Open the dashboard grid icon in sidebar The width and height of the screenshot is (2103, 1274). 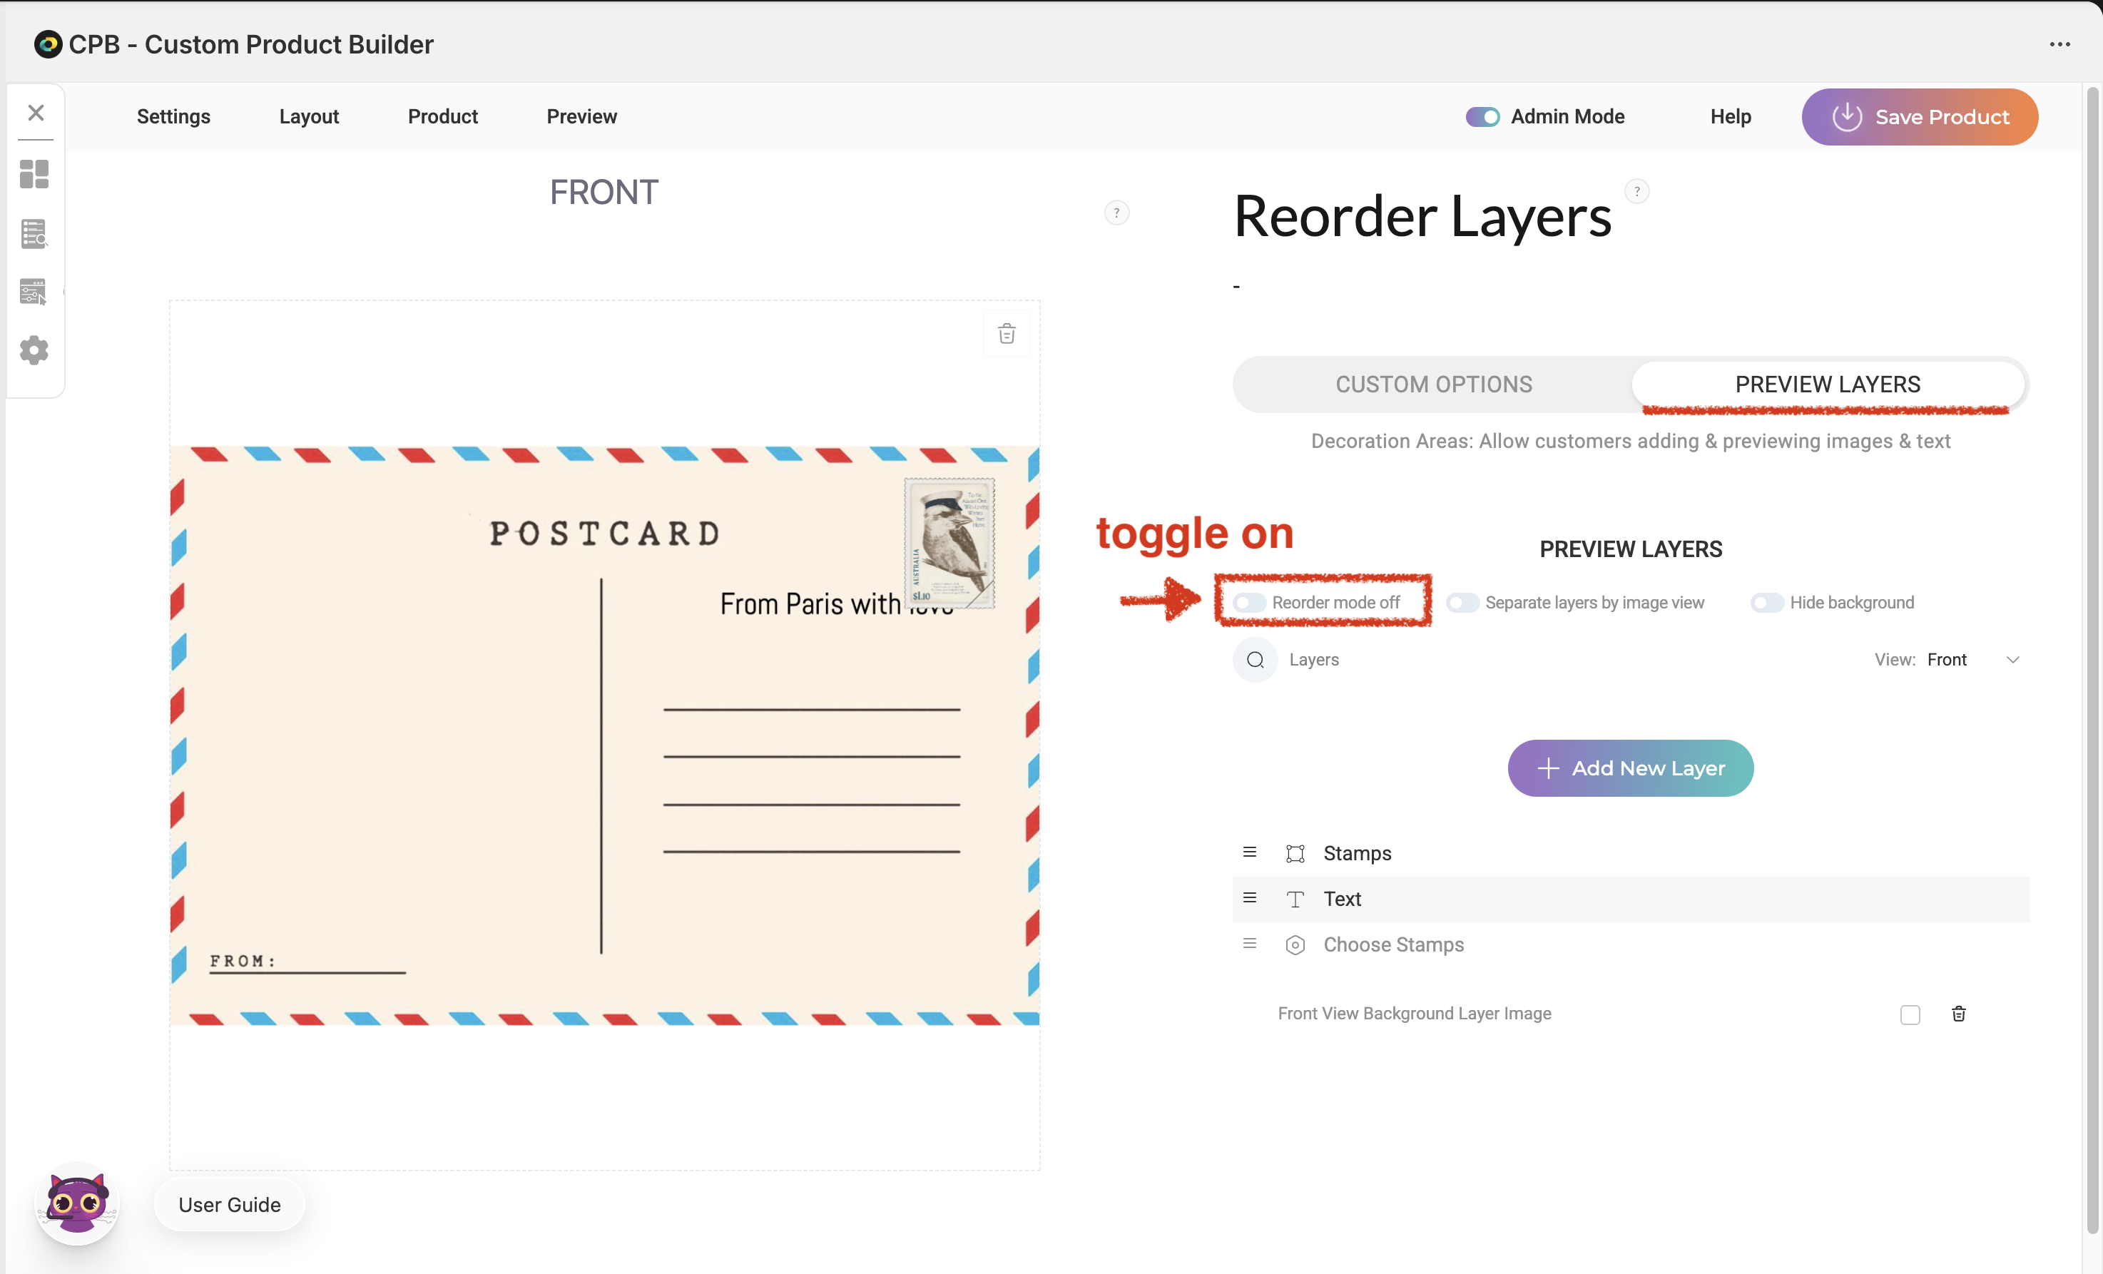pos(34,174)
